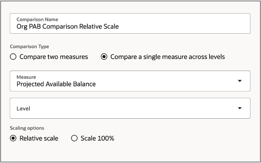Select the Compare two measures radio button
Screen dimensions: 261x163
pyautogui.click(x=13, y=57)
